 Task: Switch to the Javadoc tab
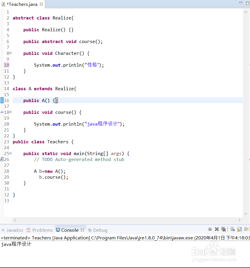click(13, 230)
